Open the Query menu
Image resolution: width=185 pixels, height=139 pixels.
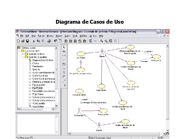pyautogui.click(x=67, y=36)
